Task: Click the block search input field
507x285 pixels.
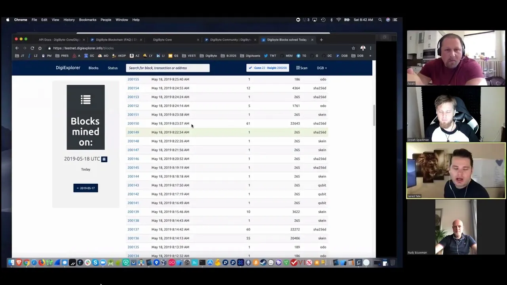Action: click(x=168, y=68)
